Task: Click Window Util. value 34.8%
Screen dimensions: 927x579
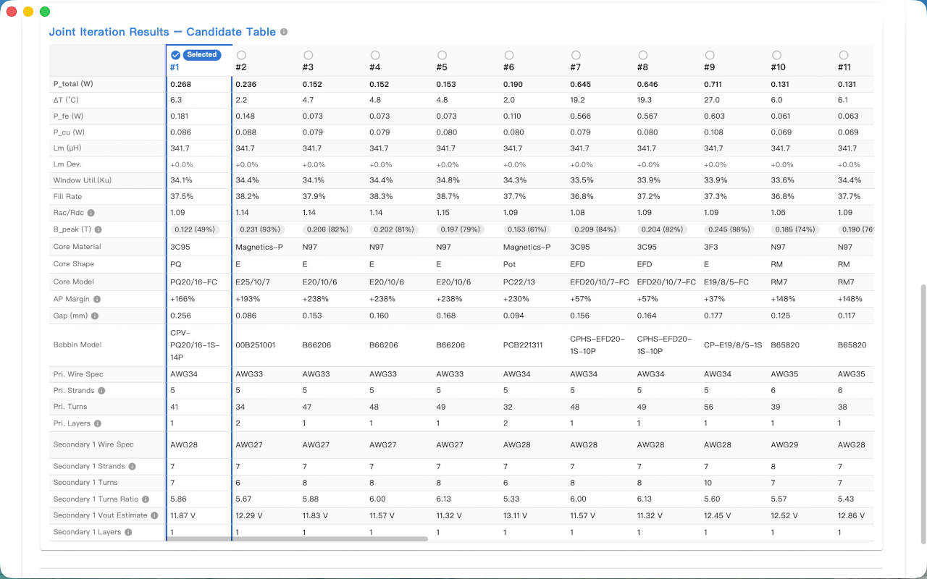Action: [448, 180]
